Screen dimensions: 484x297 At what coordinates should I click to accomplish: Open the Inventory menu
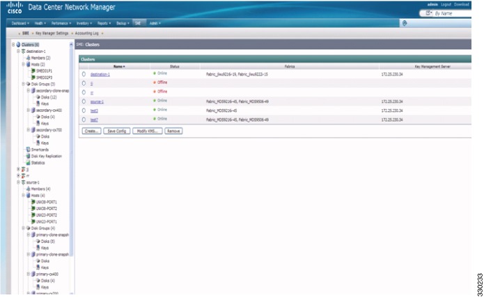pos(84,24)
